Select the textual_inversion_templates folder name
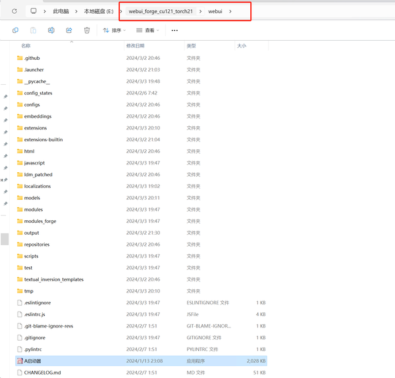 tap(54, 279)
